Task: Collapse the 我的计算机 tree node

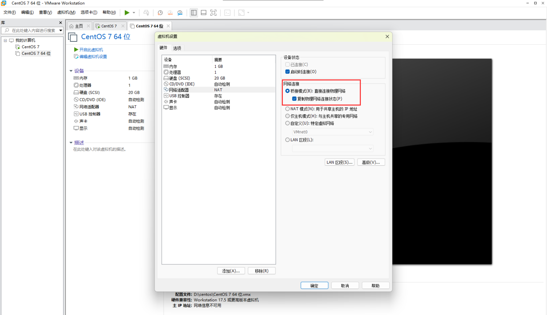Action: coord(5,40)
